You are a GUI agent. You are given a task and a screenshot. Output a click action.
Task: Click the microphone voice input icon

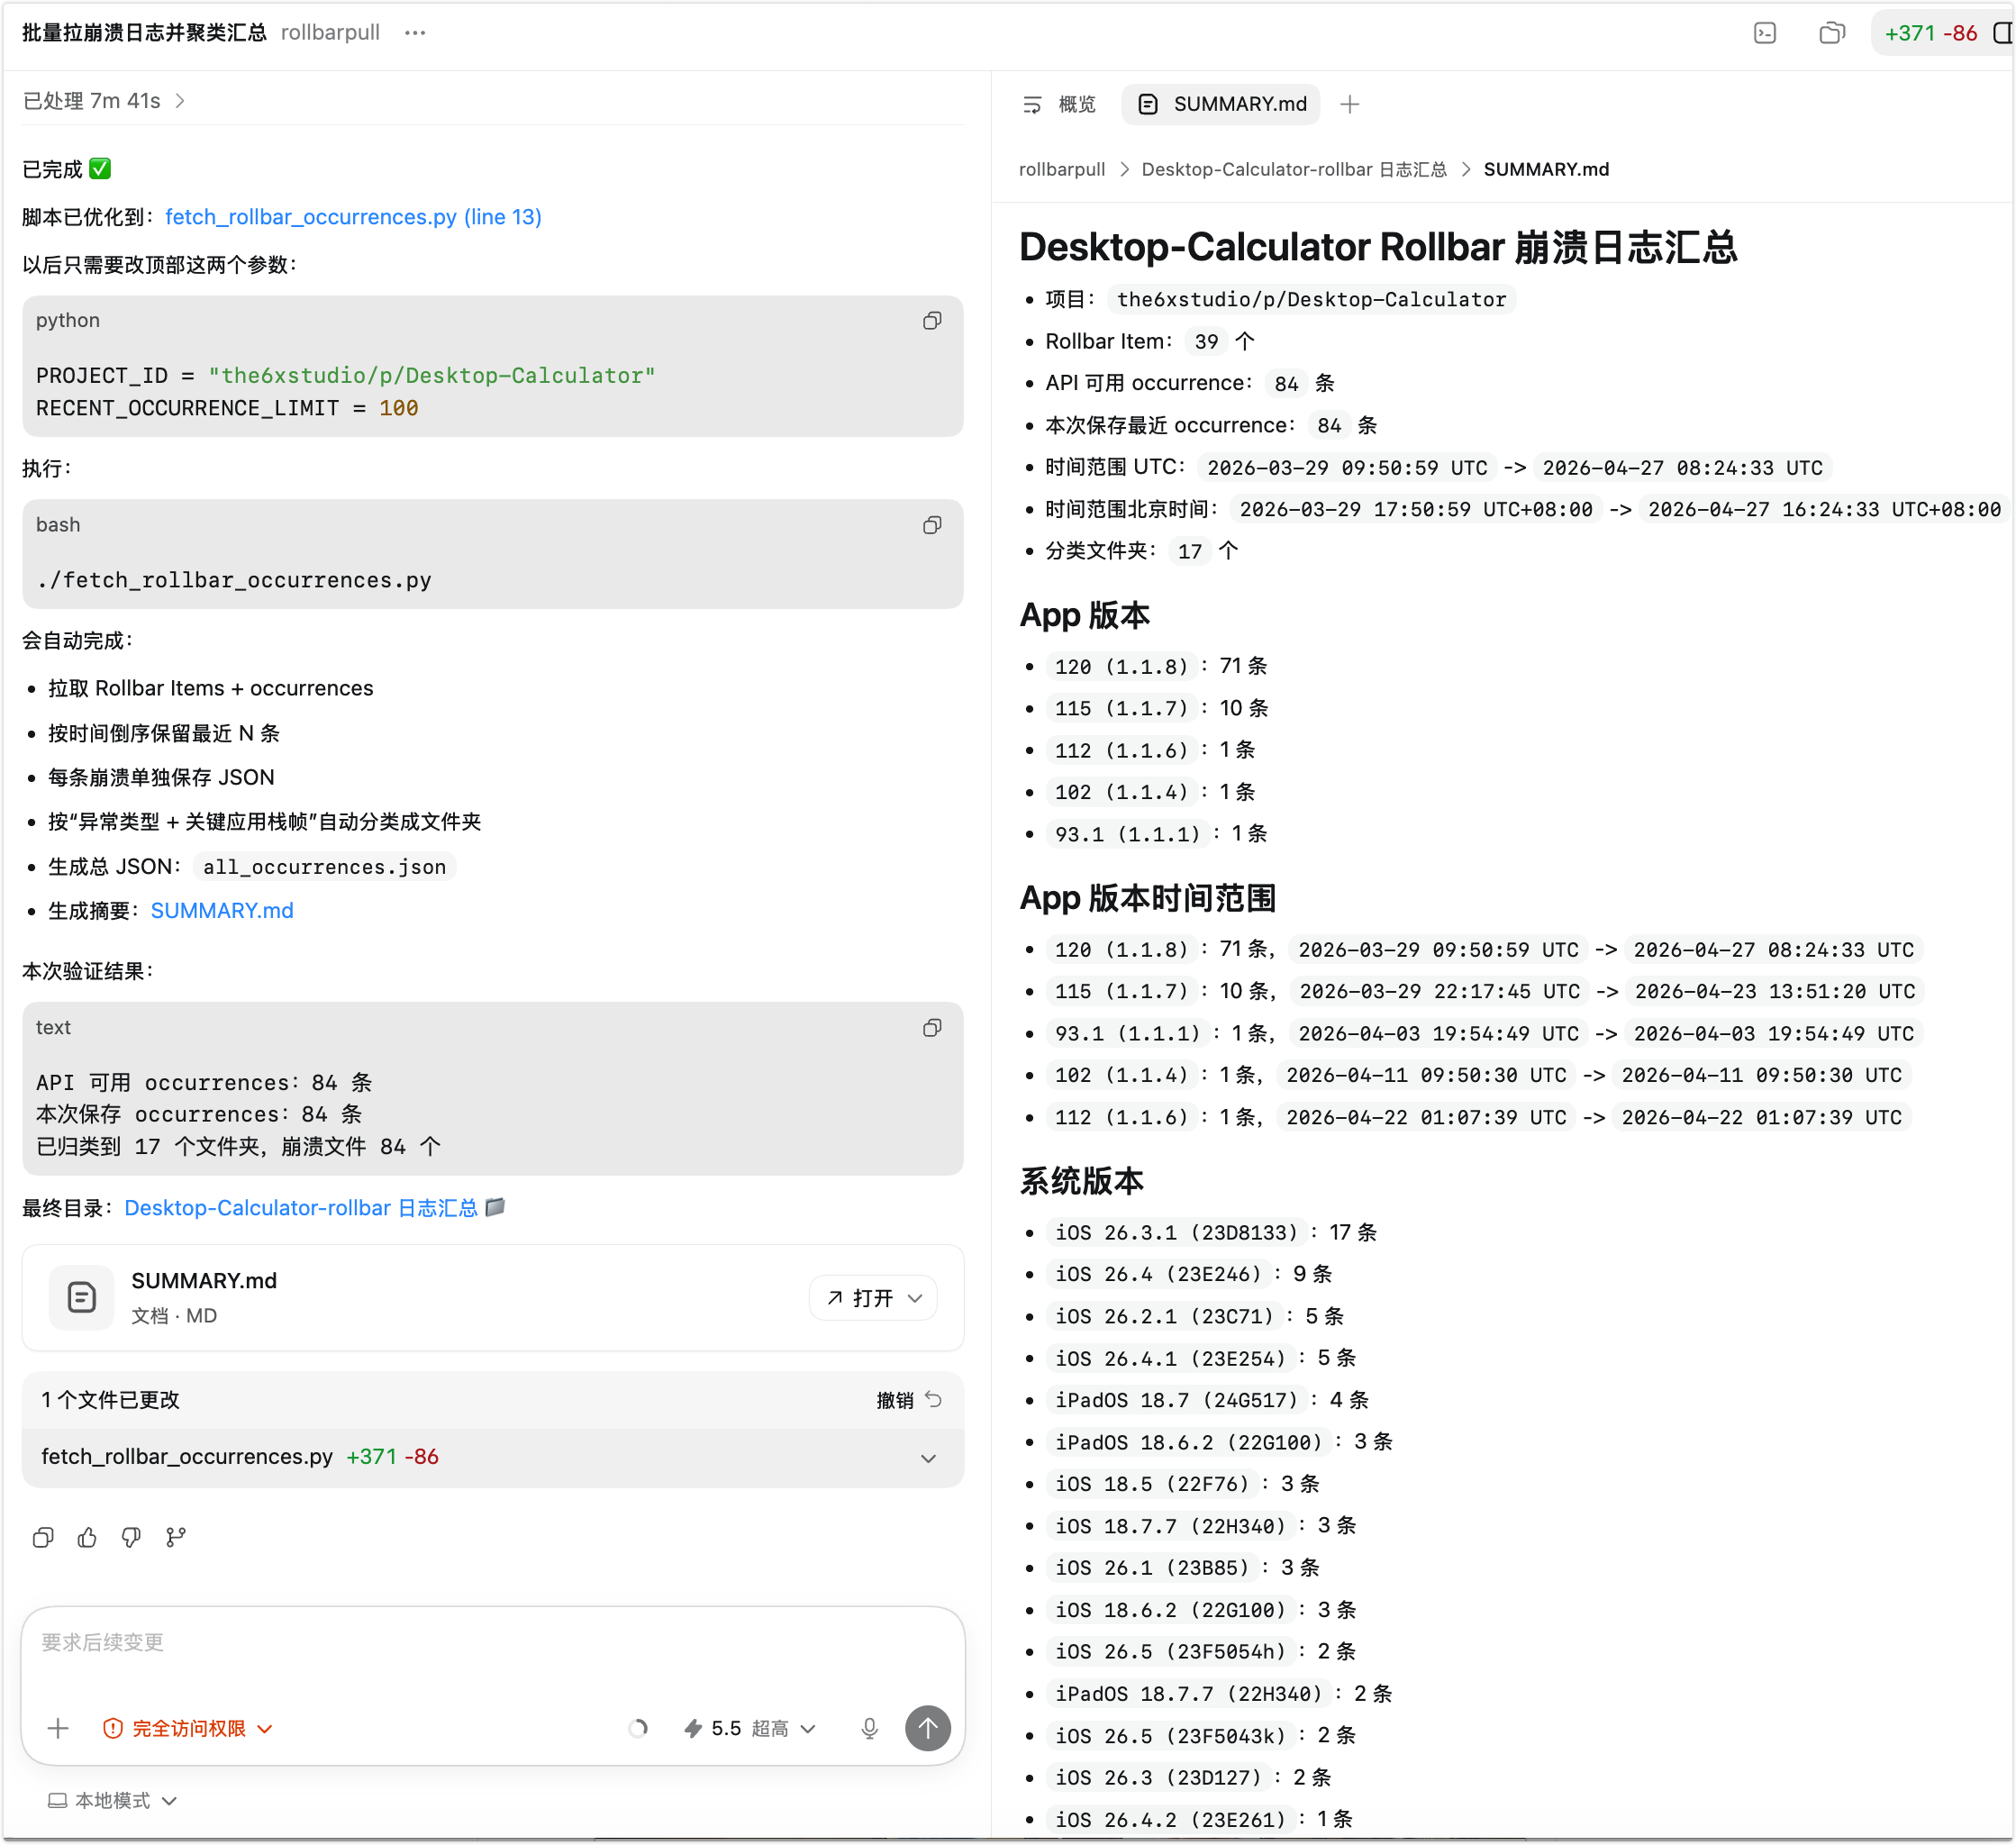coord(869,1728)
